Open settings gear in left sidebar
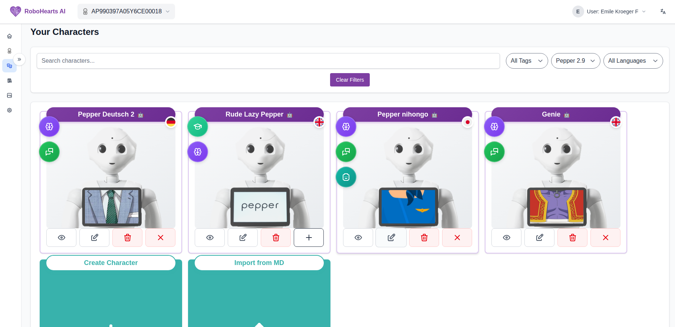Screen dimensions: 675x327 [10, 110]
